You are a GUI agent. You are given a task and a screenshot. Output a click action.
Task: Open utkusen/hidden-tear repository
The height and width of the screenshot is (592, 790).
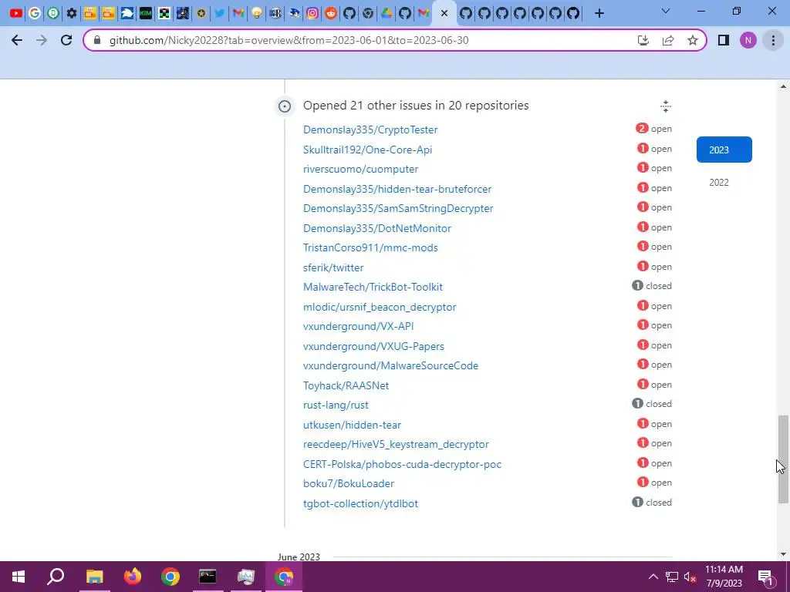[352, 425]
